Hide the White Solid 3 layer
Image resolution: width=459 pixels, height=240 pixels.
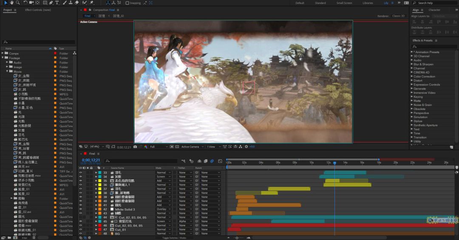[81, 209]
